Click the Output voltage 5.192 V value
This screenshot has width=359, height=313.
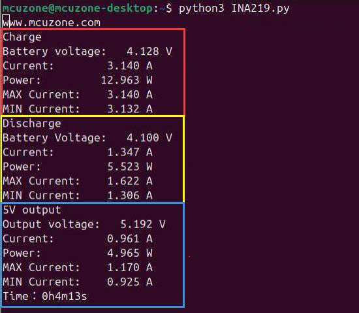pyautogui.click(x=143, y=224)
